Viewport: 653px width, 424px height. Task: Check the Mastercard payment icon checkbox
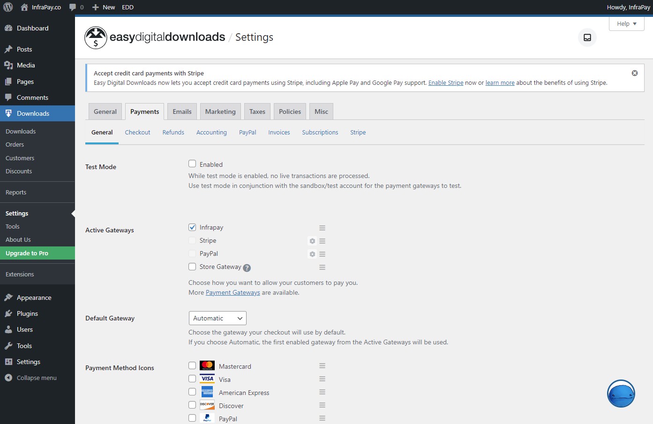coord(192,365)
